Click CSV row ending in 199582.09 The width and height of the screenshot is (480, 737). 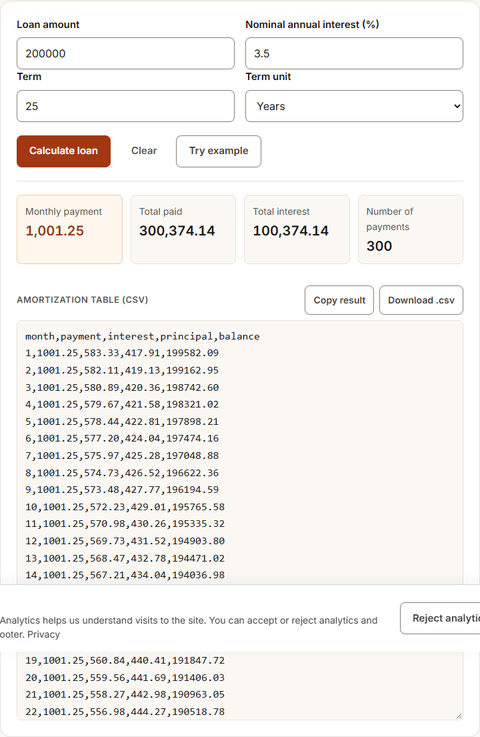click(x=122, y=353)
